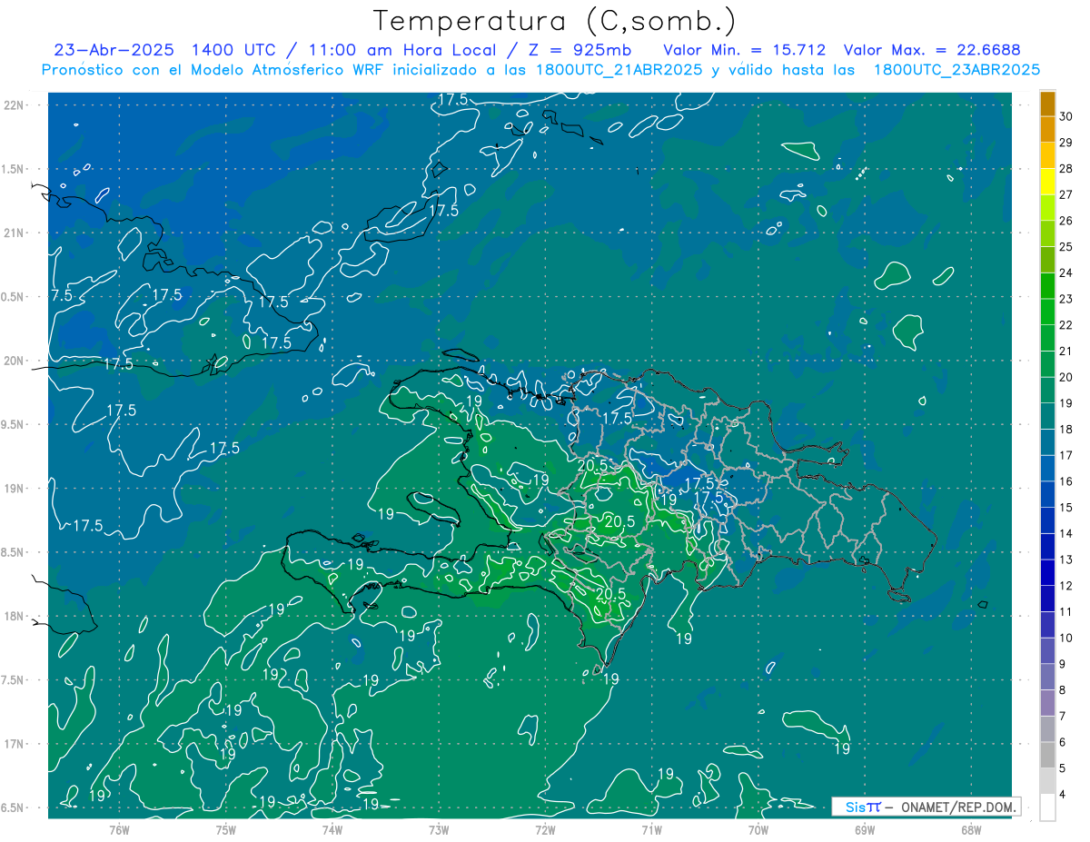Click the color scale label "30"
Screen dimensions: 1090x842
tap(1066, 116)
